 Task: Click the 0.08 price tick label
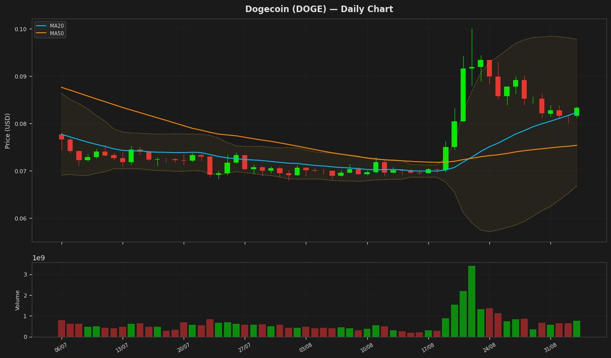[x=21, y=124]
